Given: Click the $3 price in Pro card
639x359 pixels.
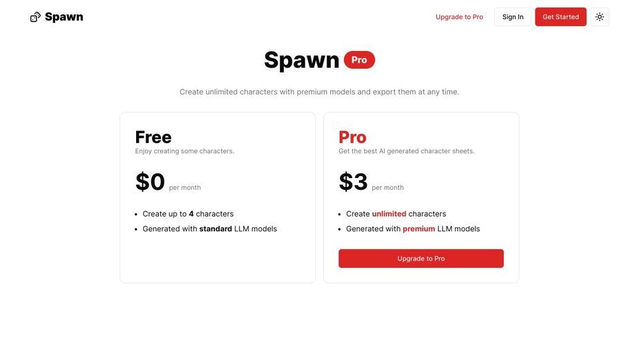Looking at the screenshot, I should 353,182.
